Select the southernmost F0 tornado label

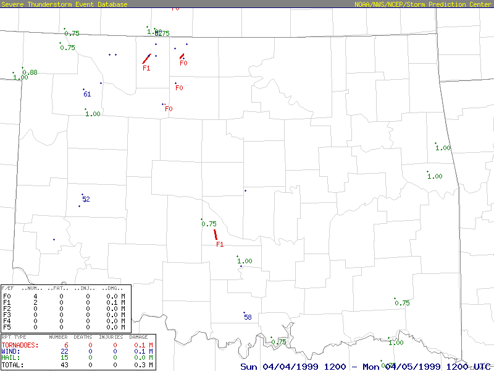[x=169, y=109]
